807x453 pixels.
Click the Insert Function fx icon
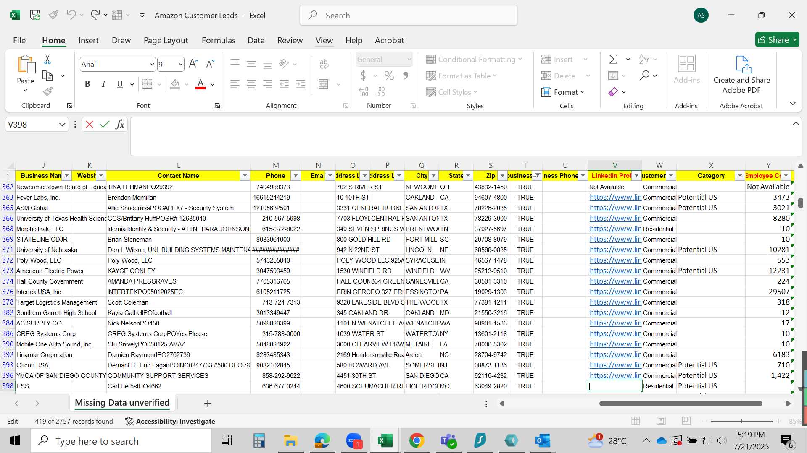pyautogui.click(x=120, y=124)
